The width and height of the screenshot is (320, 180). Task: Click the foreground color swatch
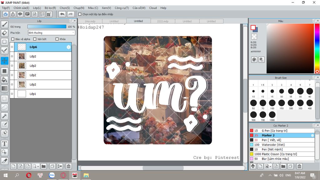click(253, 28)
